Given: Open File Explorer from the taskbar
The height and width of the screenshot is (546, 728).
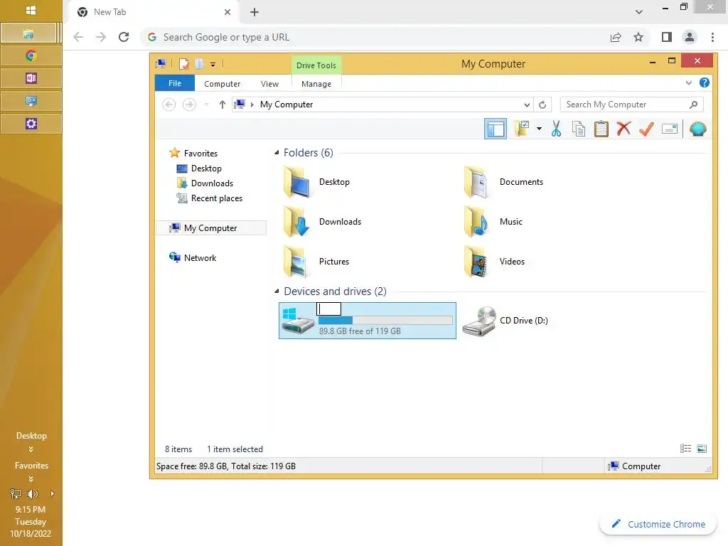Looking at the screenshot, I should [x=28, y=33].
